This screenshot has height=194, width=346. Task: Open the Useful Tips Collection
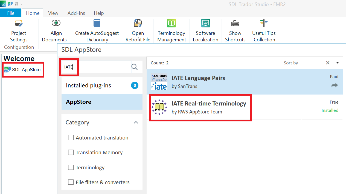pos(264,31)
